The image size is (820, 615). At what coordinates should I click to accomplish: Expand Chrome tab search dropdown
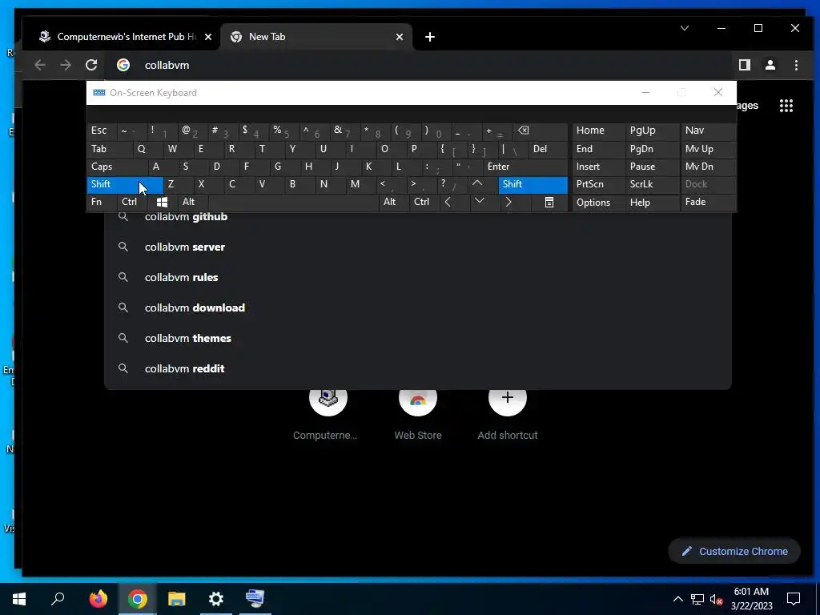click(x=684, y=28)
